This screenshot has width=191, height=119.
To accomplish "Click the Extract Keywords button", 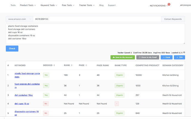I will 173,19.
